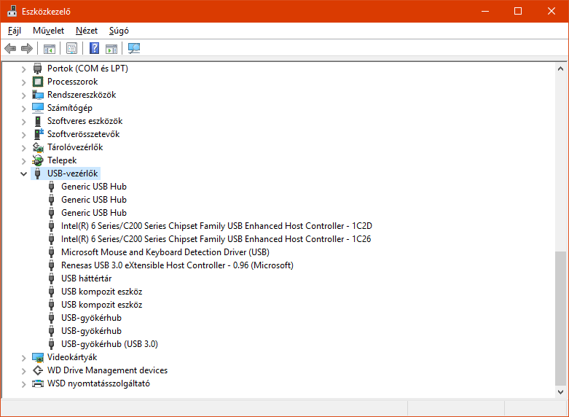
Task: Expand the Portok (COM és LPT) node
Action: click(x=23, y=69)
